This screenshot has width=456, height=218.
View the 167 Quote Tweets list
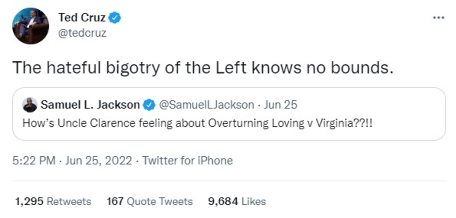coord(150,201)
